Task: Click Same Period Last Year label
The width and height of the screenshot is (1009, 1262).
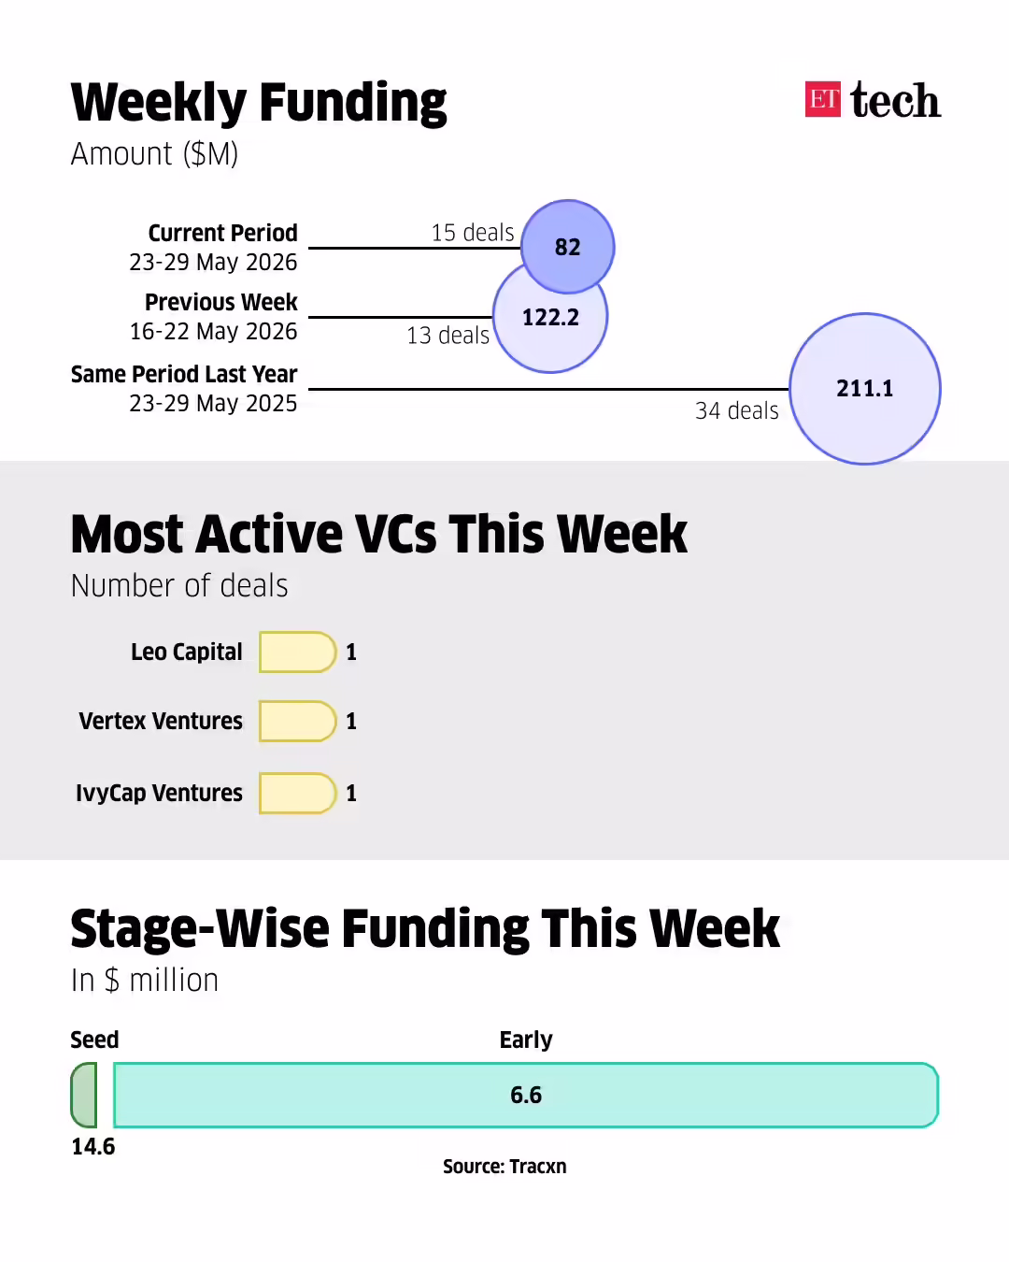Action: tap(184, 374)
